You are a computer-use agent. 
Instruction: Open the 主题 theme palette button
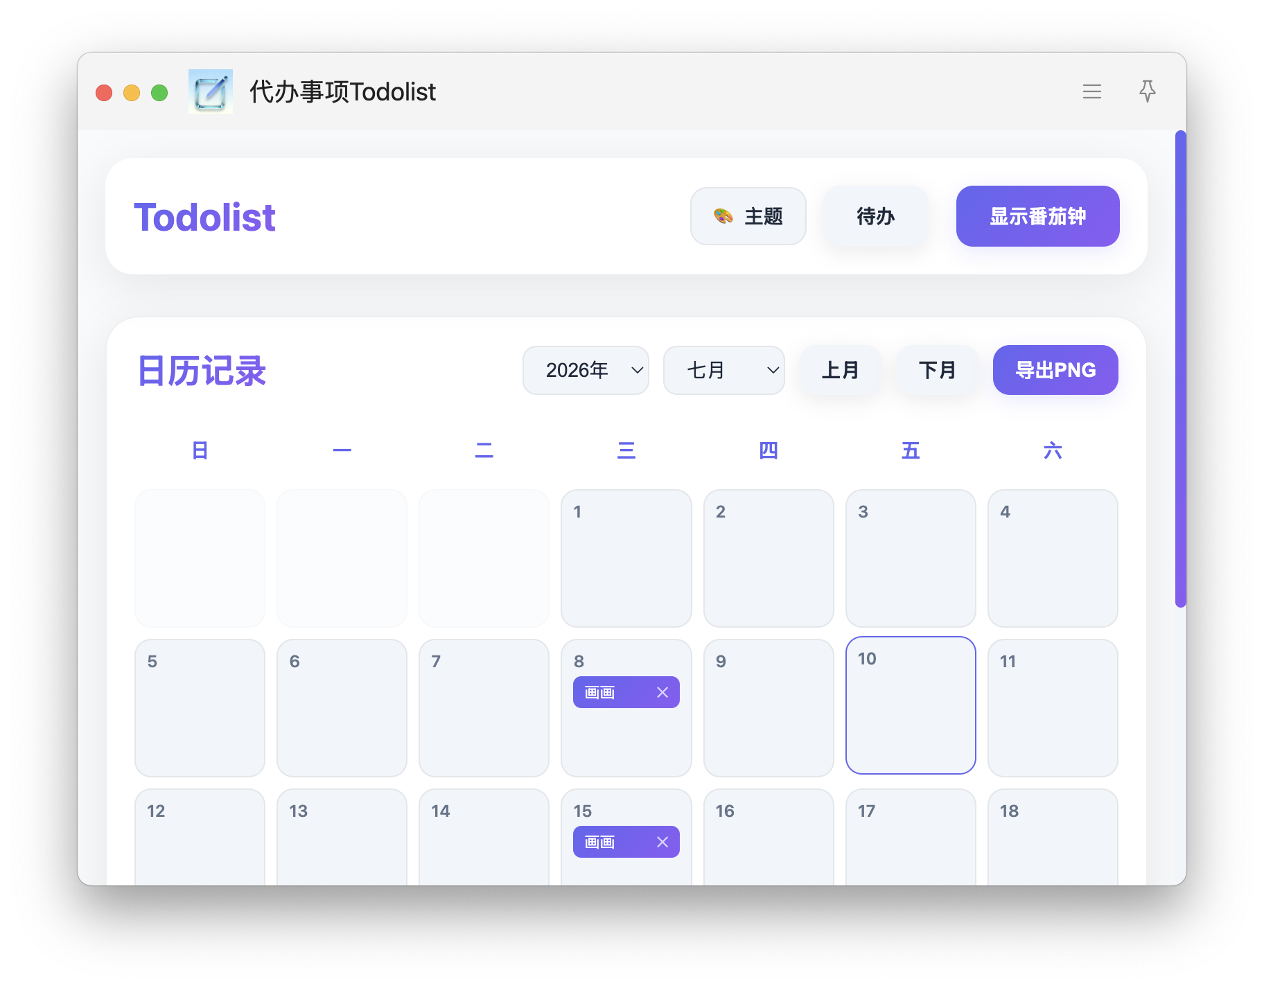[x=748, y=216]
